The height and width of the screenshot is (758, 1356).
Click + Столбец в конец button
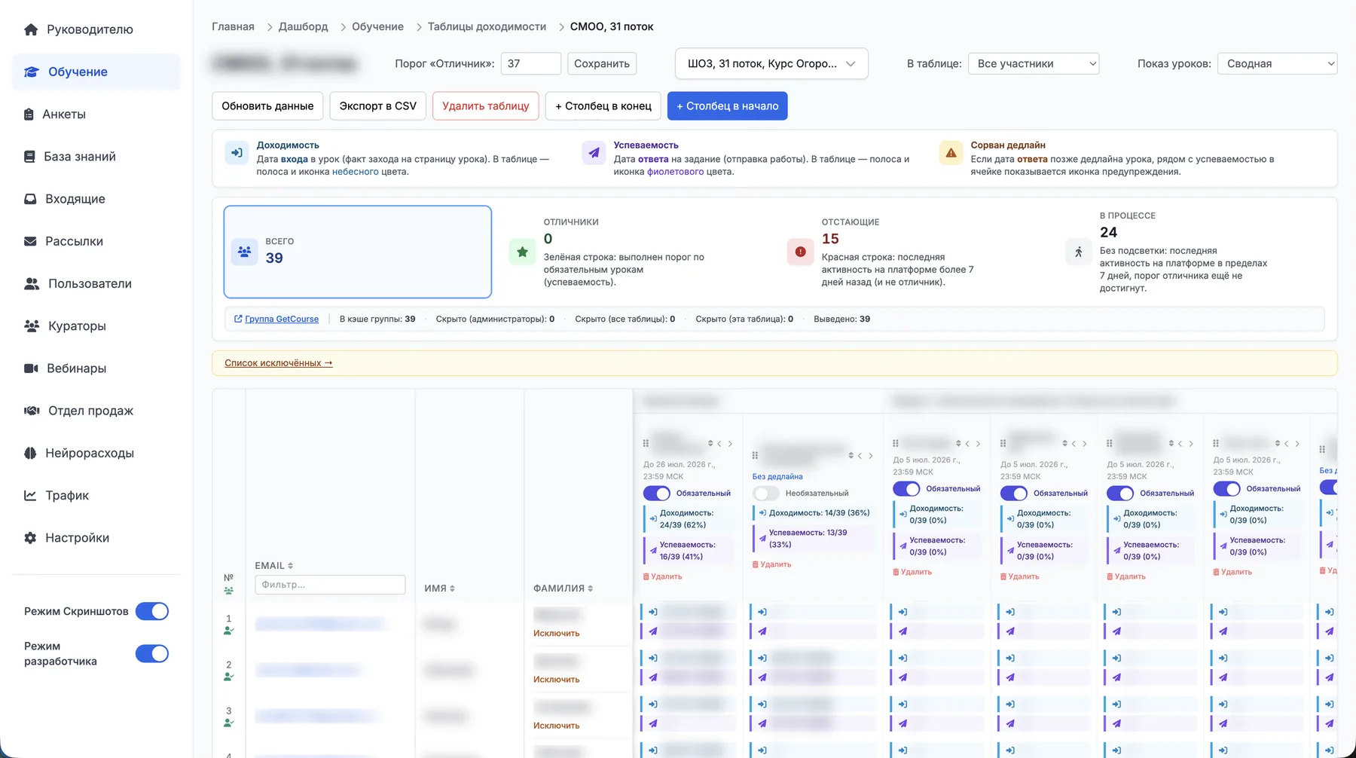click(x=603, y=106)
